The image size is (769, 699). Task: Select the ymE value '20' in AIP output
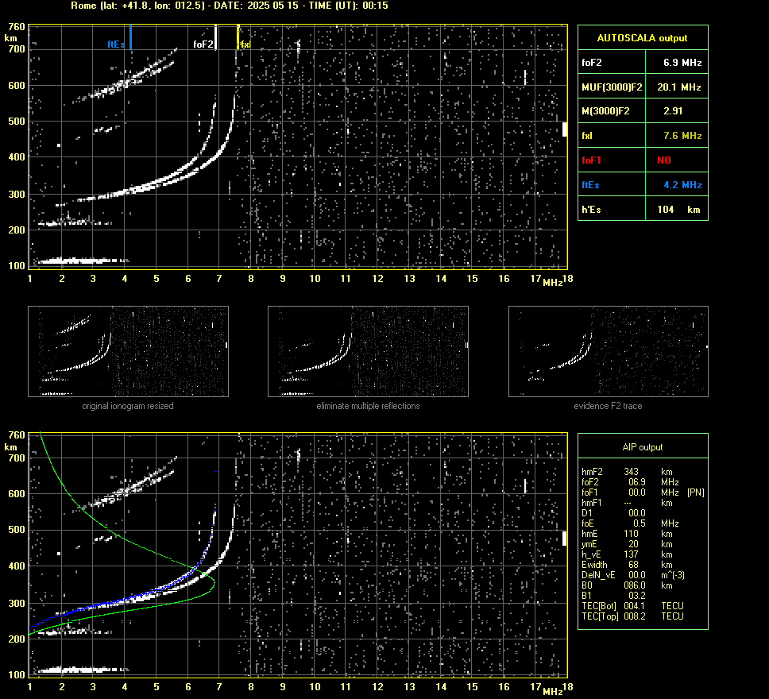click(x=633, y=544)
